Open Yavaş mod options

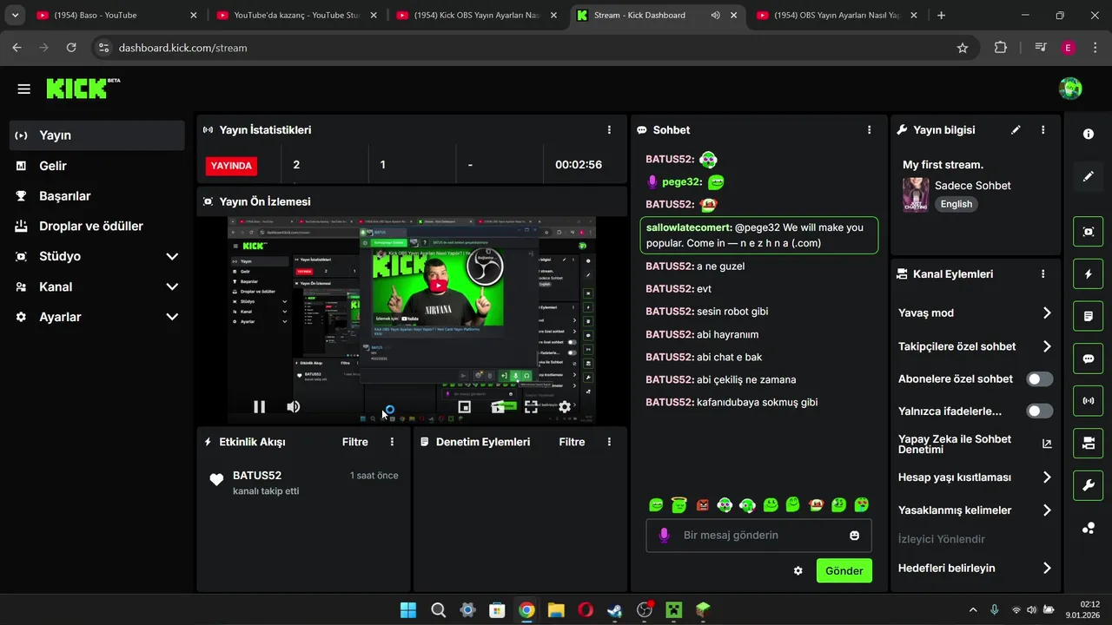click(976, 312)
